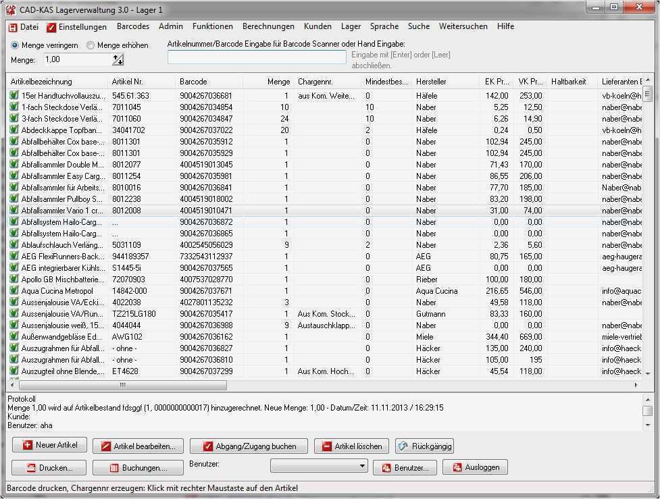Click the Rieber manufacturer cell

(426, 280)
